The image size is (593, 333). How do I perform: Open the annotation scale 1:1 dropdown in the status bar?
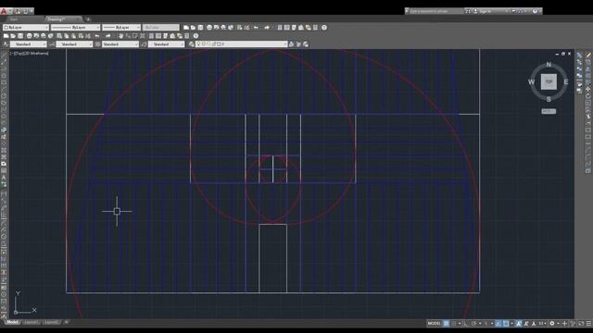542,324
